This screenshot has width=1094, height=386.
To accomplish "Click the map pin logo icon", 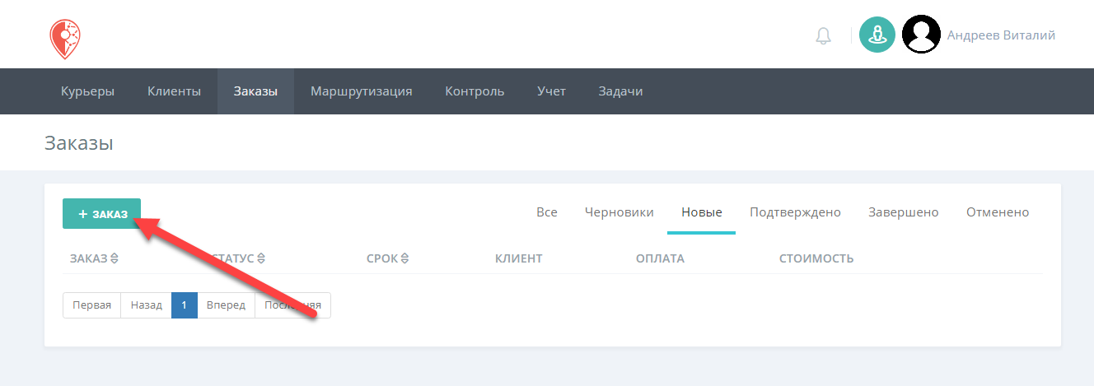I will coord(64,39).
